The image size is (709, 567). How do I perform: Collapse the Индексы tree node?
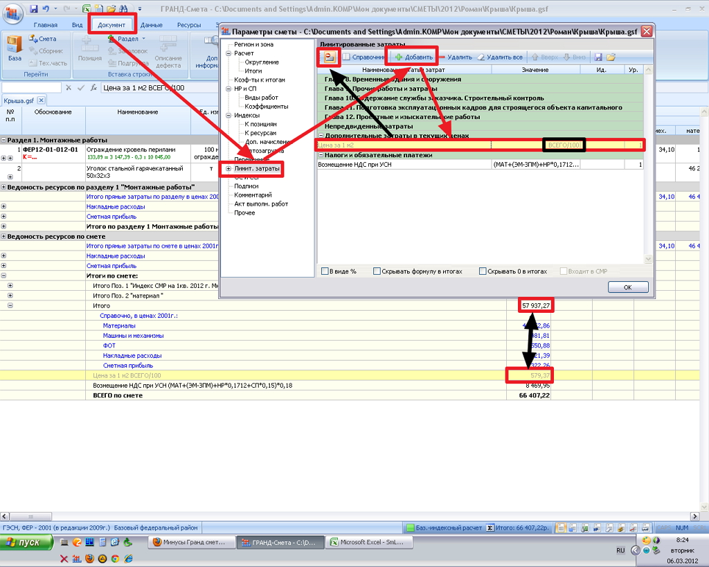click(228, 116)
